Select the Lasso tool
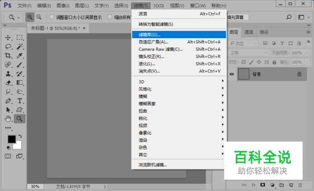This screenshot has width=314, height=191. click(8, 47)
